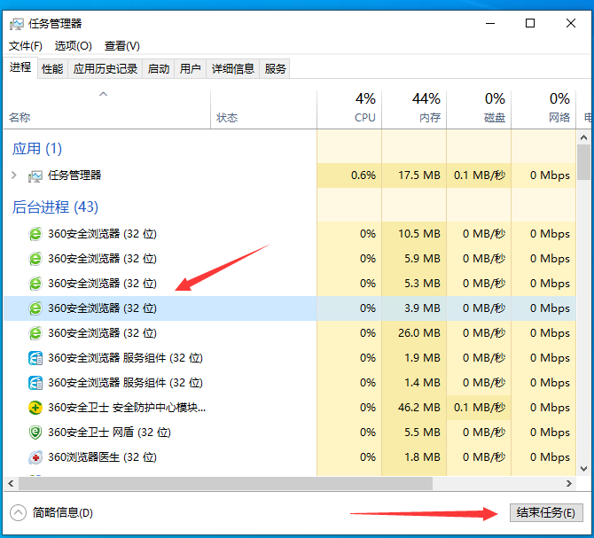Switch to the 用户 tab
Image resolution: width=594 pixels, height=538 pixels.
click(191, 69)
